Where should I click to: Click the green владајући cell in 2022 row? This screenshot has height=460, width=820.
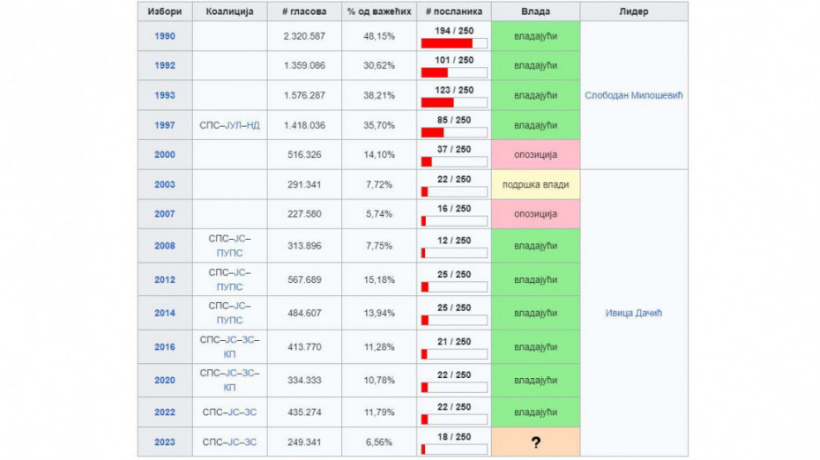pos(535,412)
